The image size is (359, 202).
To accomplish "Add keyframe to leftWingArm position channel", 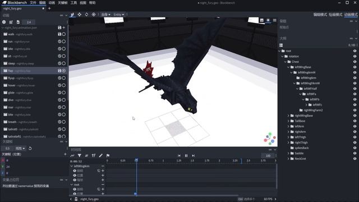I will tap(103, 175).
